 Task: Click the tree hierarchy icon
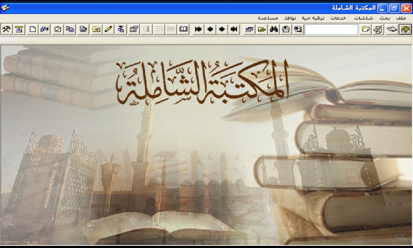(x=378, y=29)
